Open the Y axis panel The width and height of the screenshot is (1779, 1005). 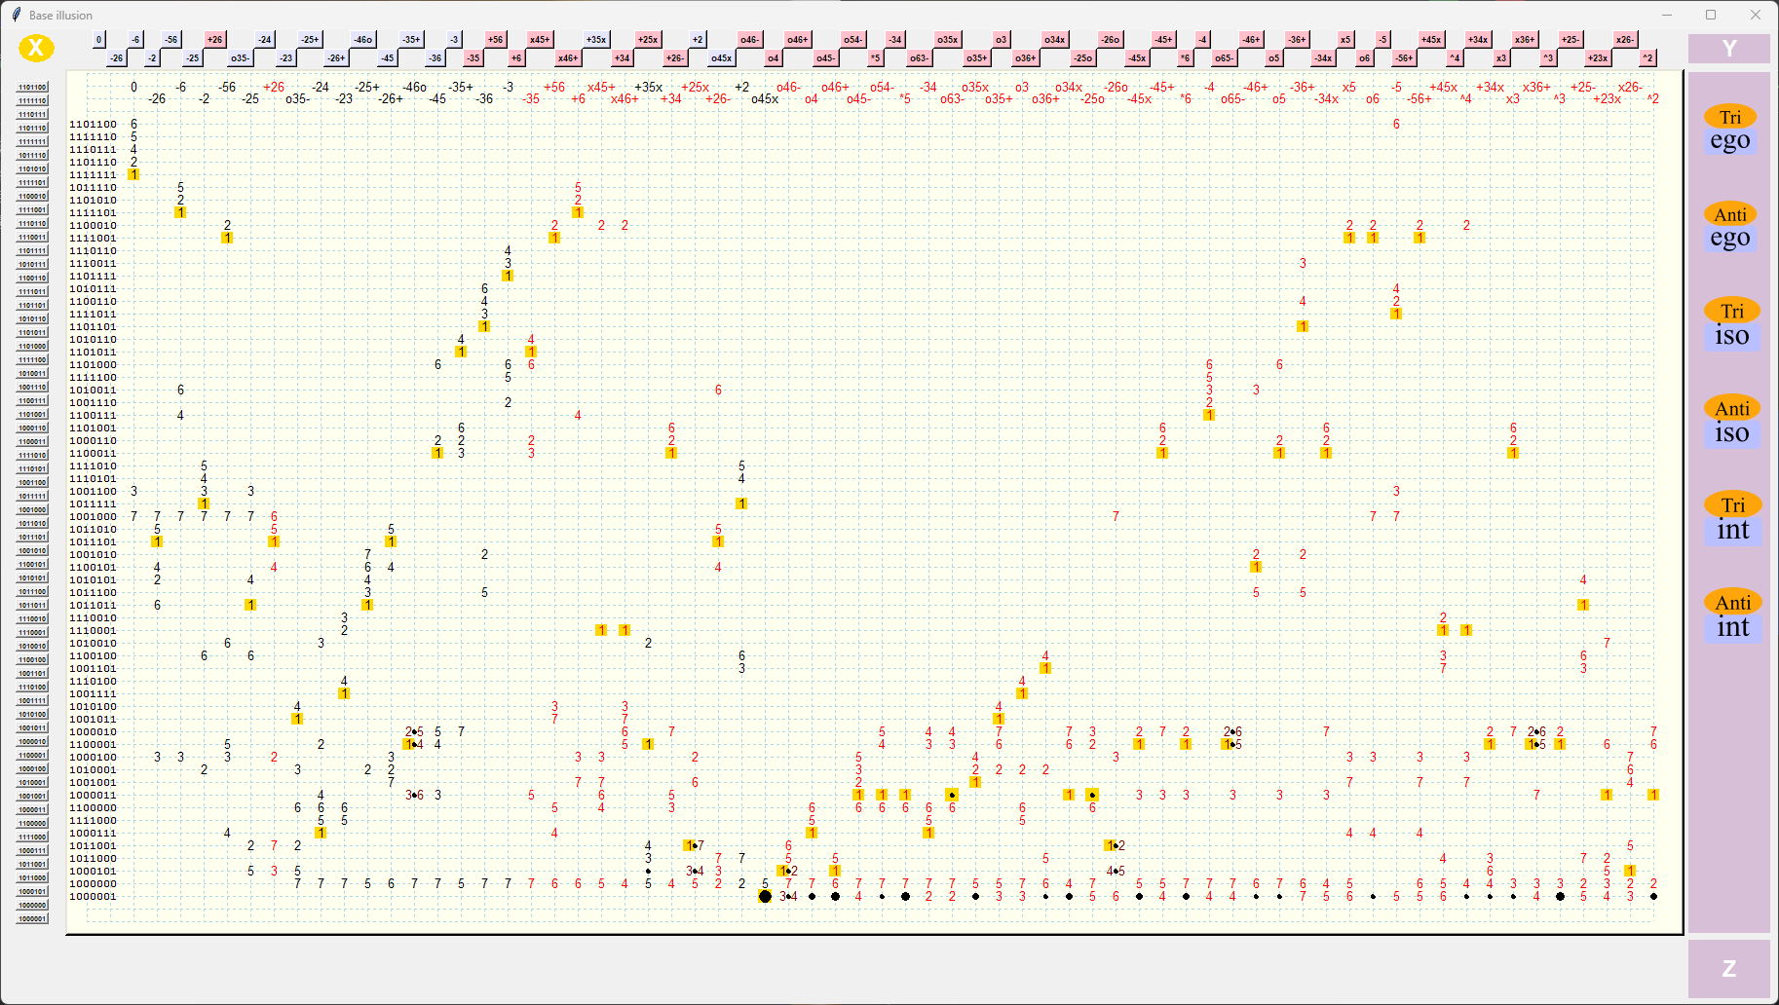1730,49
